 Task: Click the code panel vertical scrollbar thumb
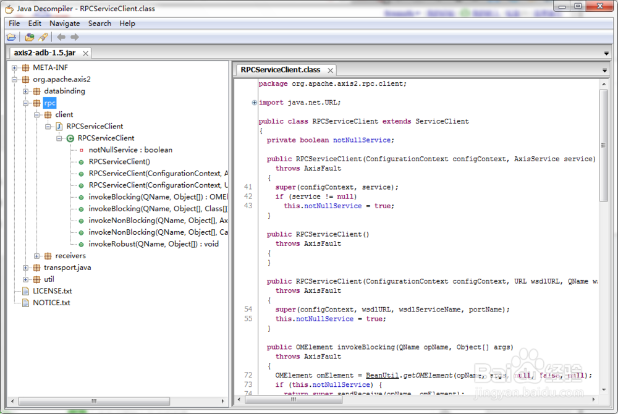603,145
